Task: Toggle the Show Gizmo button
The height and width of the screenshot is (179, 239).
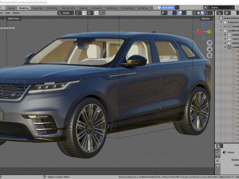Action: coord(170,13)
